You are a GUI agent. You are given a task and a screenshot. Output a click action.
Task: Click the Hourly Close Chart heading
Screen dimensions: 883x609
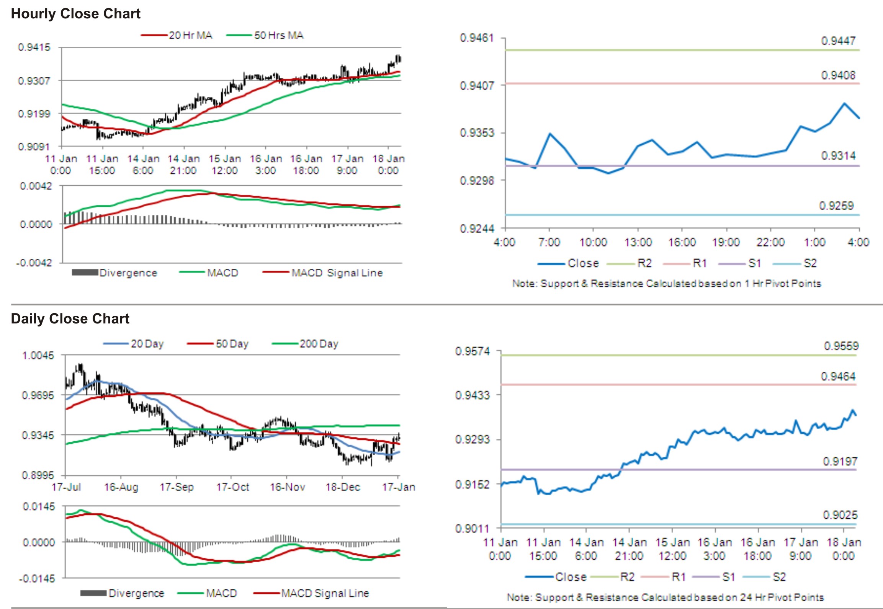click(75, 14)
